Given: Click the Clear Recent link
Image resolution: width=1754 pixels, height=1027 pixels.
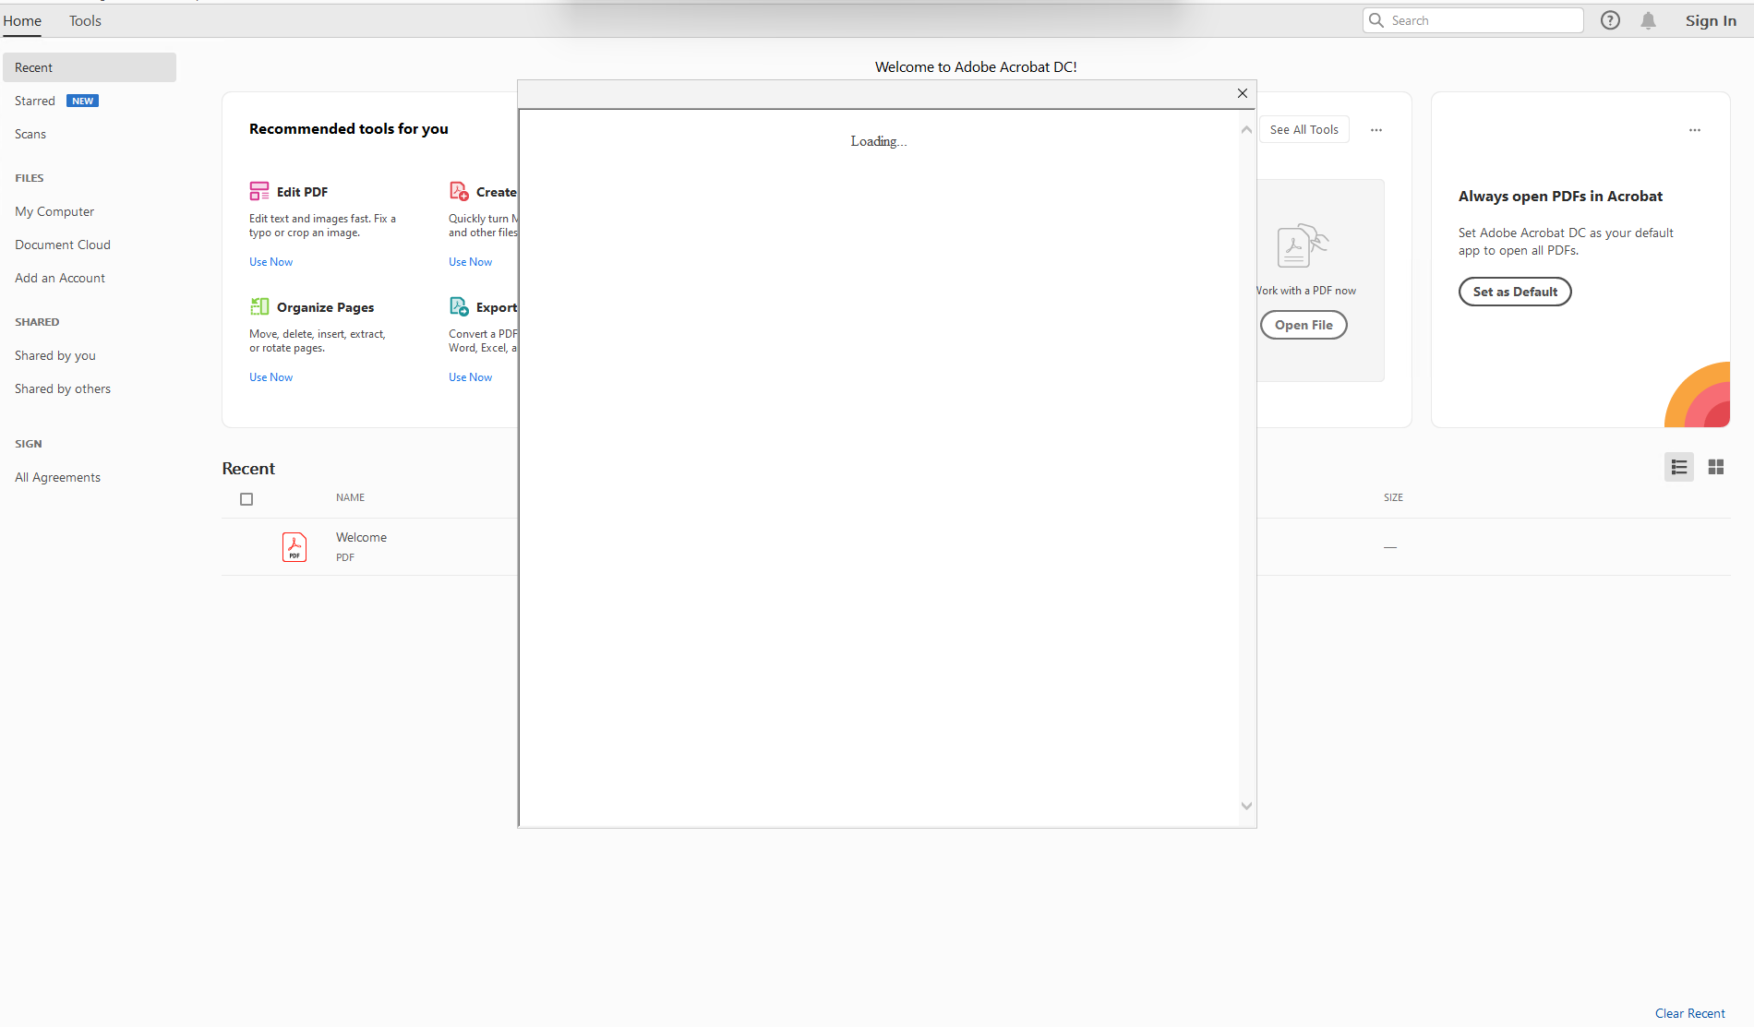Looking at the screenshot, I should [x=1689, y=1012].
